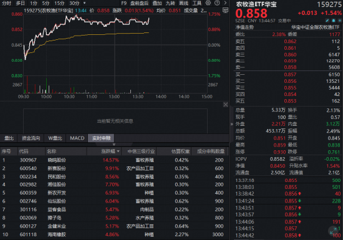
Task: Open 工具 tools menu
Action: (x=196, y=3)
